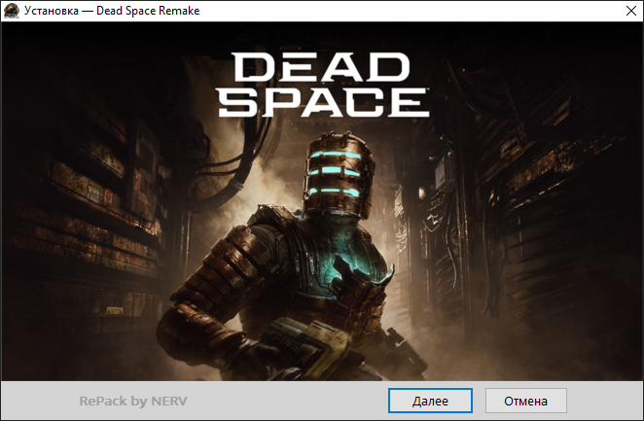The height and width of the screenshot is (421, 644).
Task: Click the installer helmet icon in title bar
Action: [12, 12]
